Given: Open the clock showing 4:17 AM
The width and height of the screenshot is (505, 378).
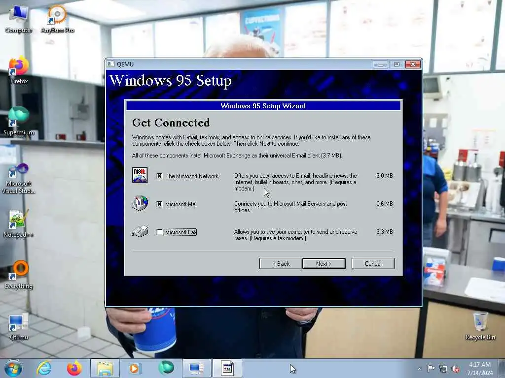Looking at the screenshot, I should pos(480,369).
